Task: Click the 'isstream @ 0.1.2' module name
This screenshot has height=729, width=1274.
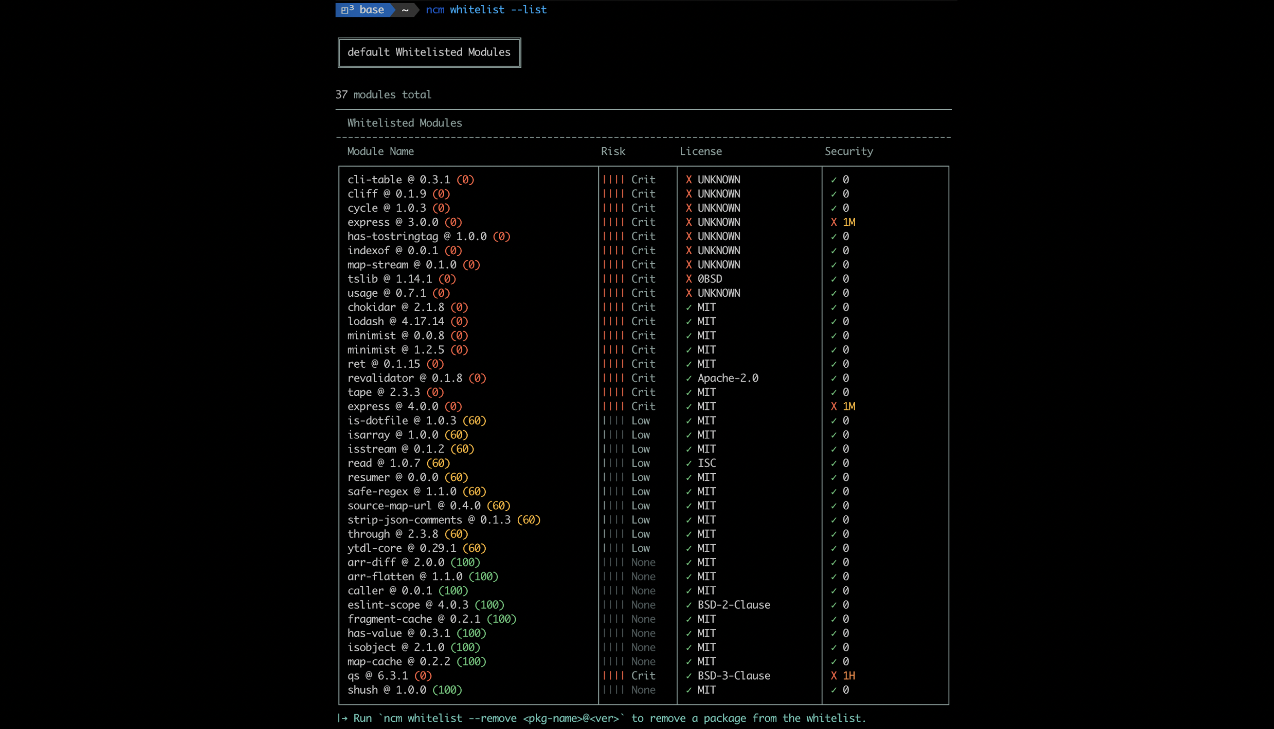Action: click(x=396, y=449)
